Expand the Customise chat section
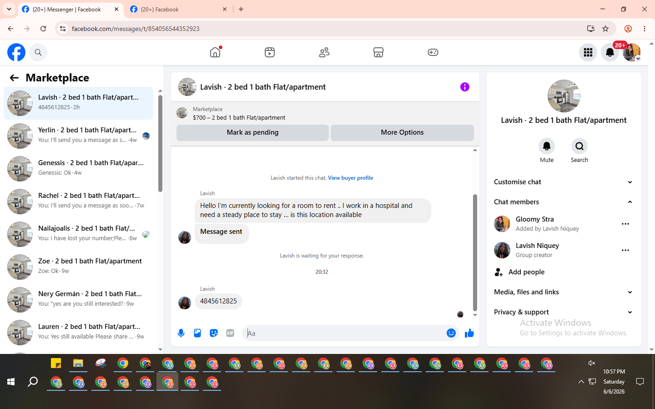Viewport: 655px width, 409px height. pos(564,182)
